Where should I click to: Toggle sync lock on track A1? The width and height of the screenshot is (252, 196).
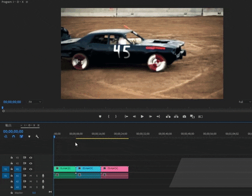(25, 176)
